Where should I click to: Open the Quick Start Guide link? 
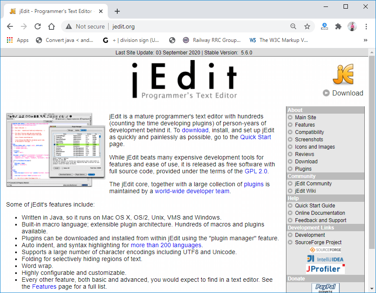coord(315,206)
